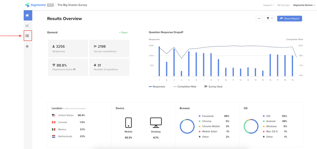Click the 88.8% Experience Score card

pos(68,67)
